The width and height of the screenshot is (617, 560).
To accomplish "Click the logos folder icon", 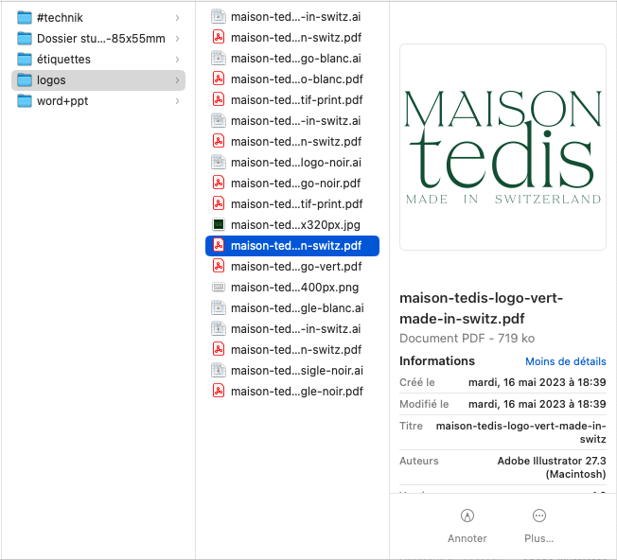I will click(25, 80).
